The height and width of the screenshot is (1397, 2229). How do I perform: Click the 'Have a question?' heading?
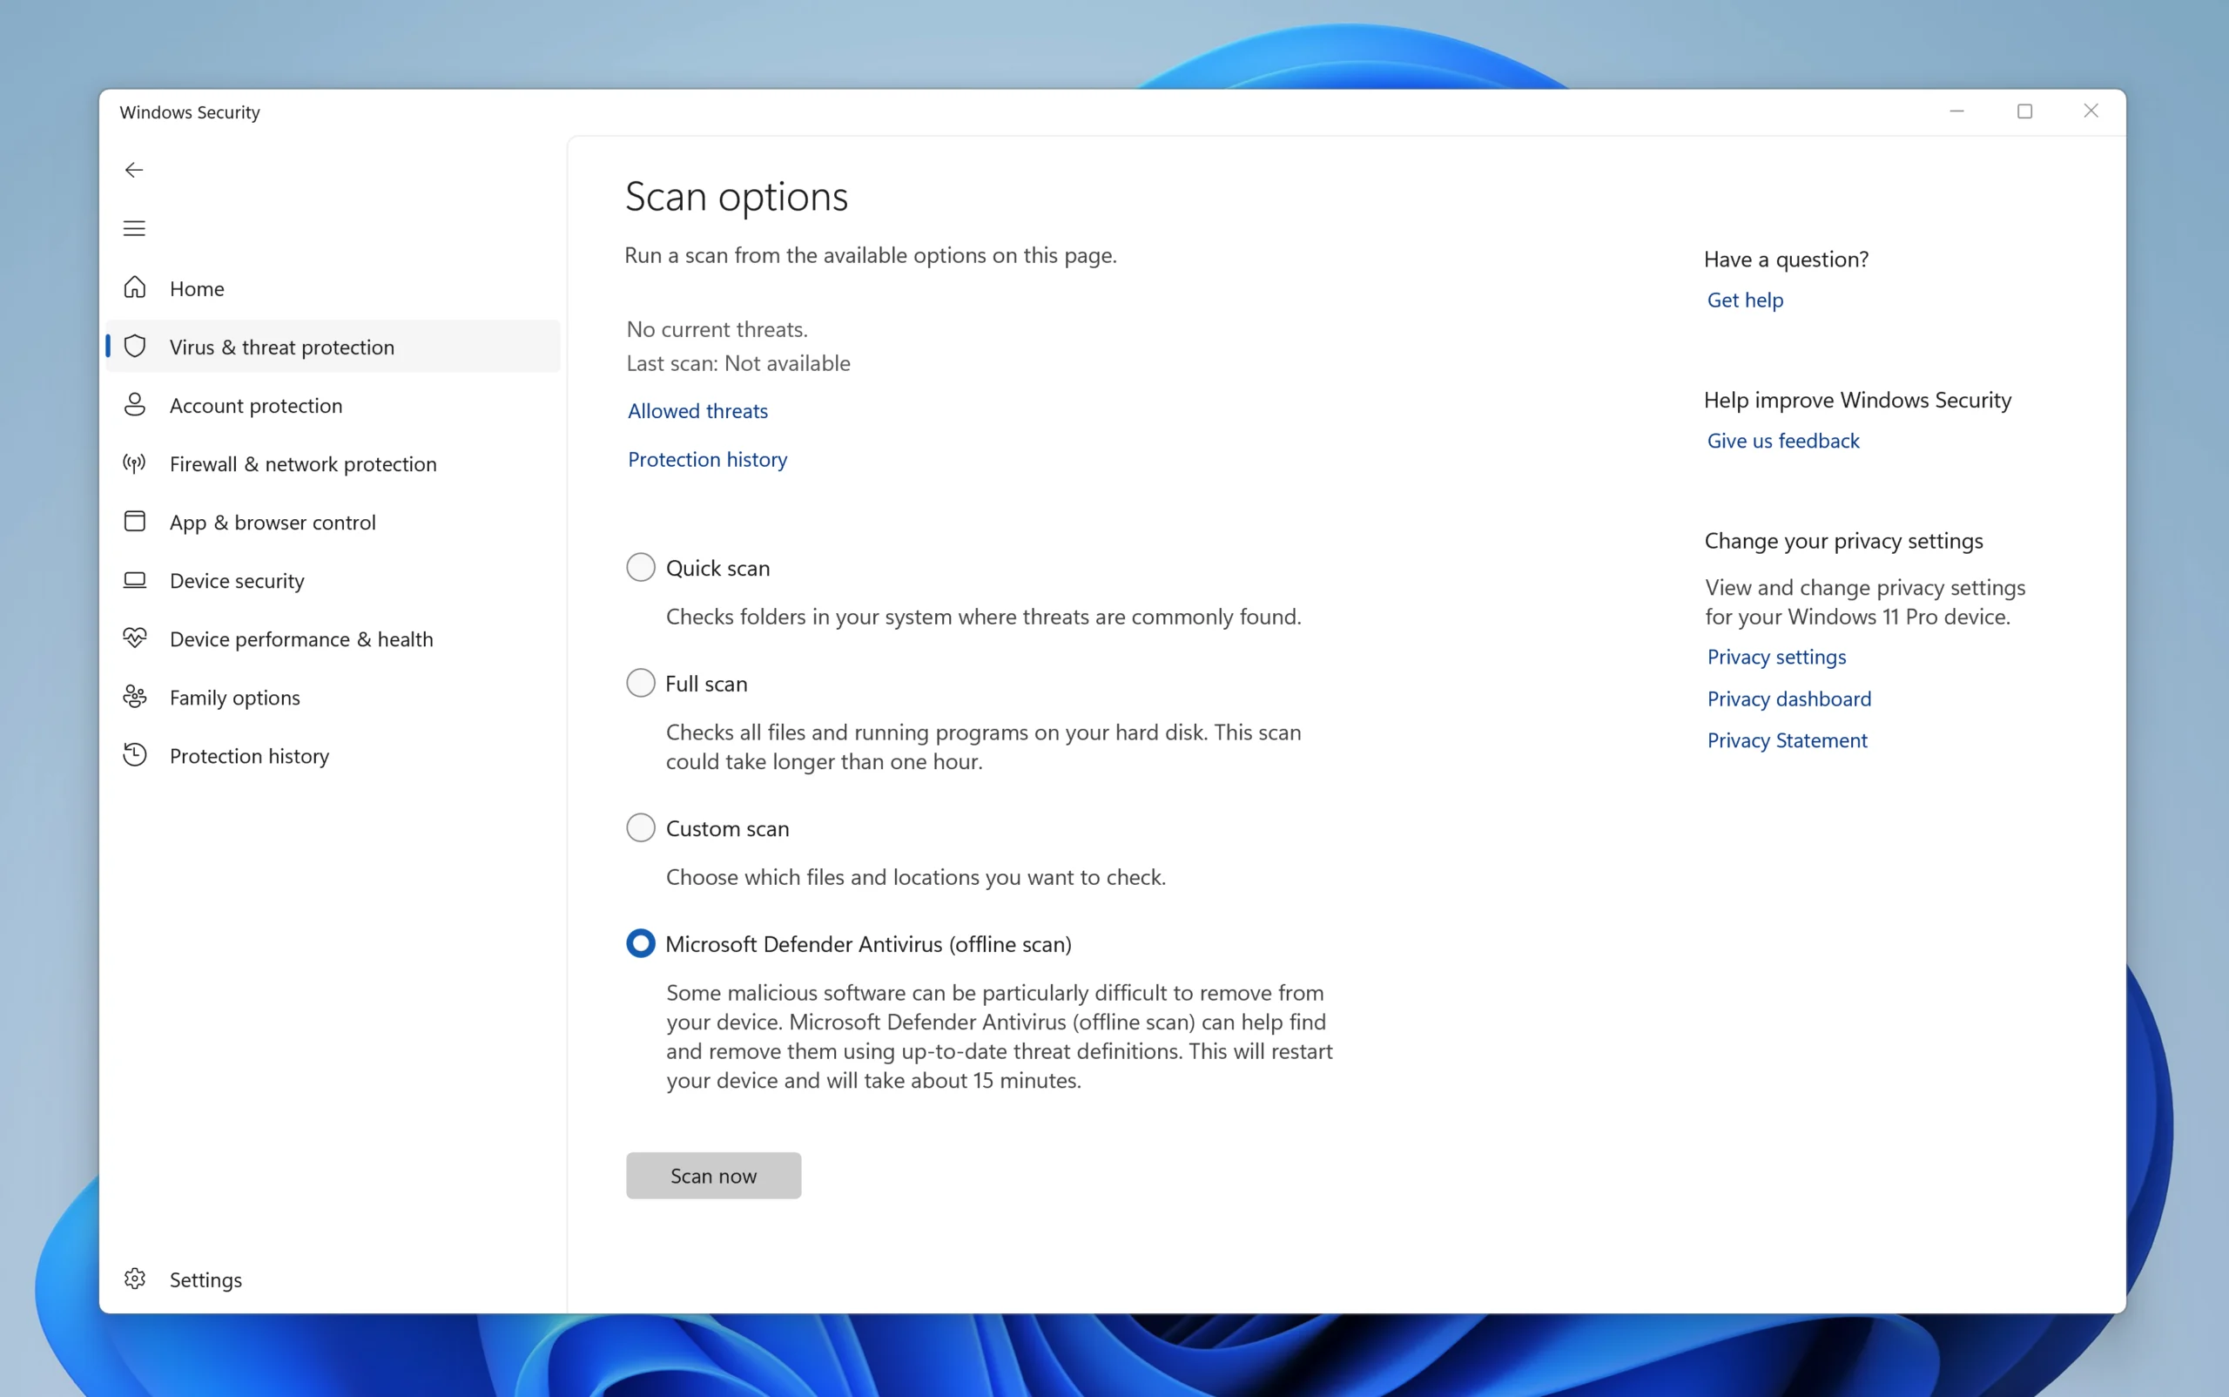(x=1786, y=260)
